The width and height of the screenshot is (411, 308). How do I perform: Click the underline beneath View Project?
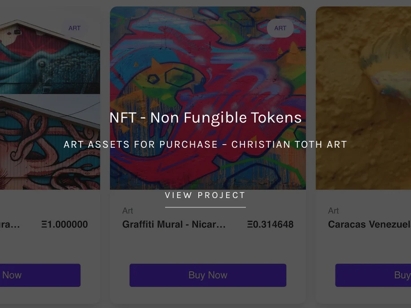[x=205, y=207]
